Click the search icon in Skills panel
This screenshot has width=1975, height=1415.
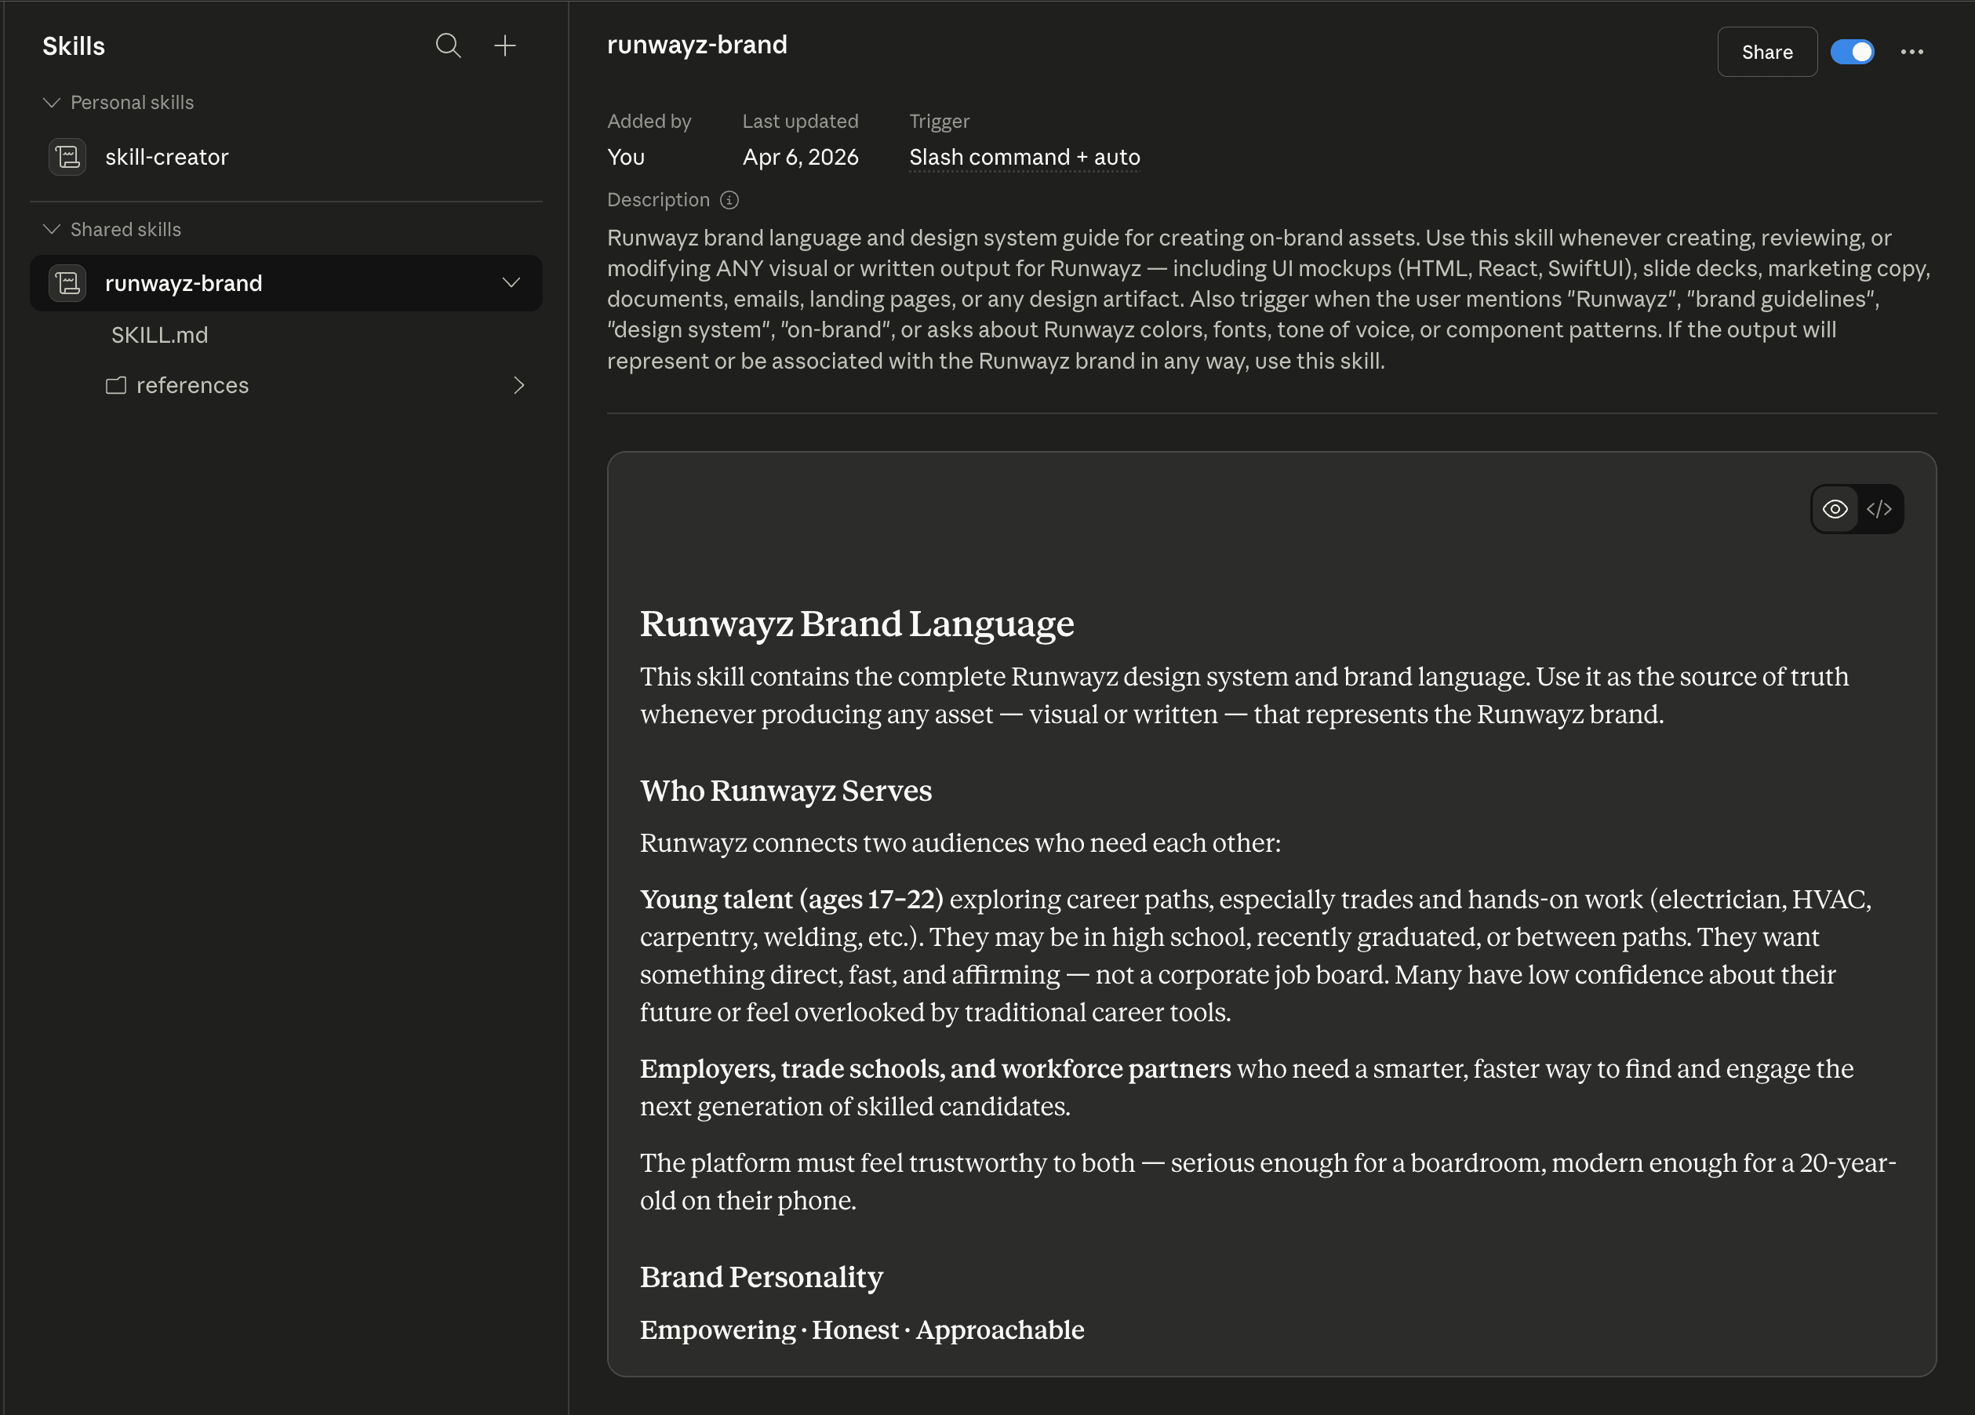(x=448, y=45)
